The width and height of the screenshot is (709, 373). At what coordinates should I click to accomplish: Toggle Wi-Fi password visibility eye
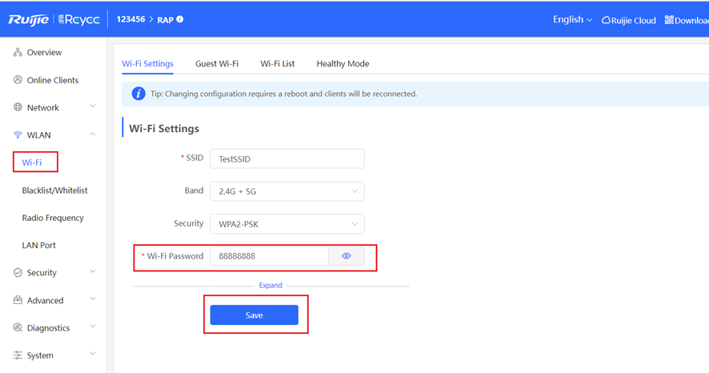(346, 256)
